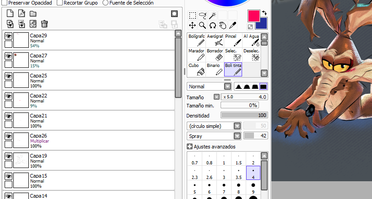
Task: Open the Spray texture dropdown
Action: click(237, 136)
